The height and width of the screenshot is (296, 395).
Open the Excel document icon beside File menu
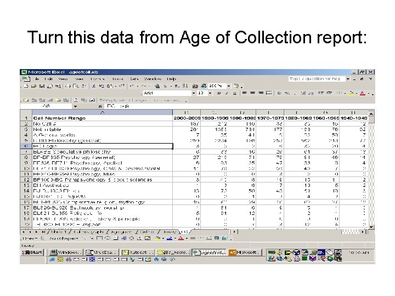click(26, 79)
